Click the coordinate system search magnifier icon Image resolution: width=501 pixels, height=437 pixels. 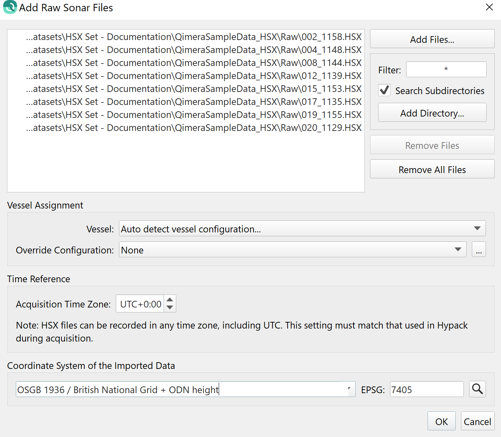coord(477,389)
